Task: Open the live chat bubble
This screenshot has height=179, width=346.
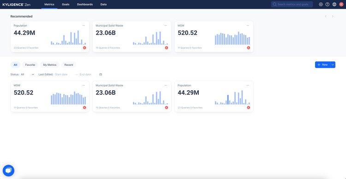Action: coord(8,170)
